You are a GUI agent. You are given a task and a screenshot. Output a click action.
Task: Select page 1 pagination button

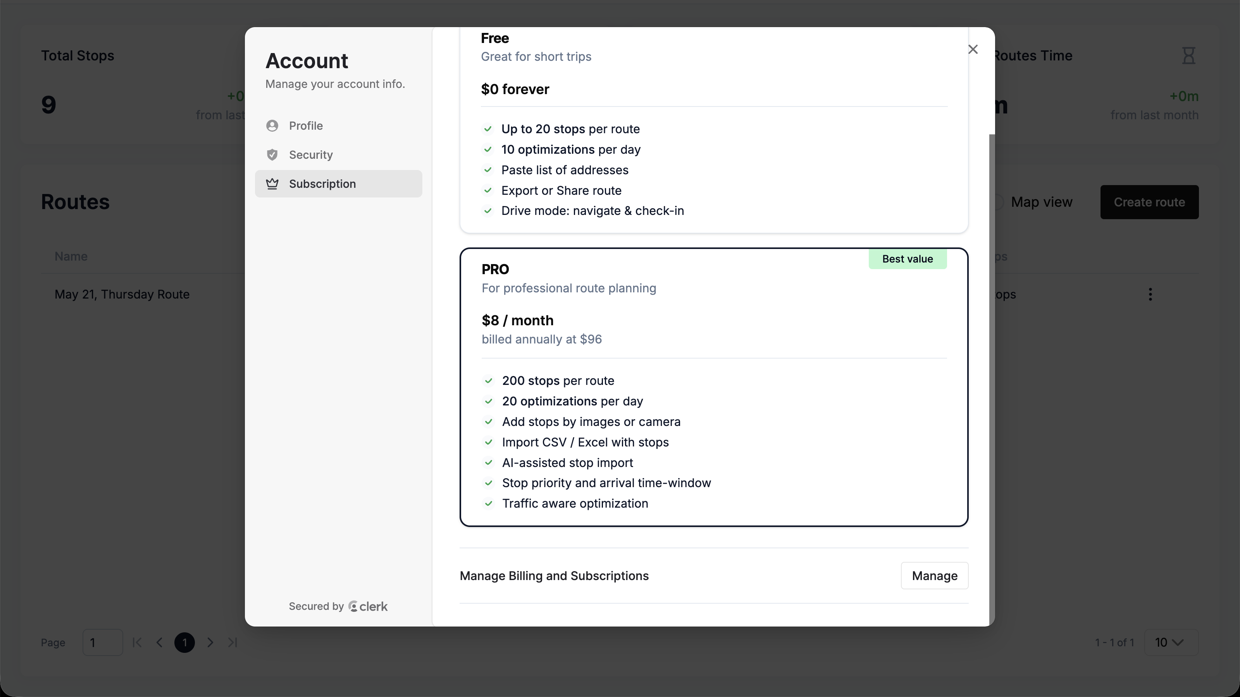tap(184, 643)
